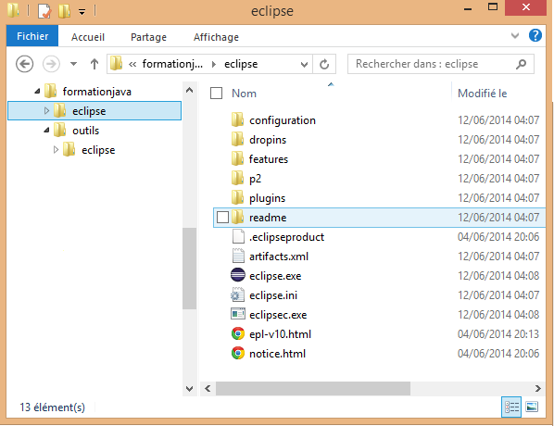
Task: Select the epl-v10.html Chrome icon
Action: [x=238, y=333]
